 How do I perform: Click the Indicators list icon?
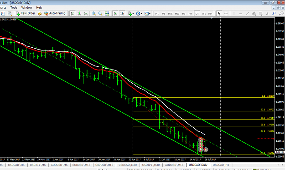point(130,14)
